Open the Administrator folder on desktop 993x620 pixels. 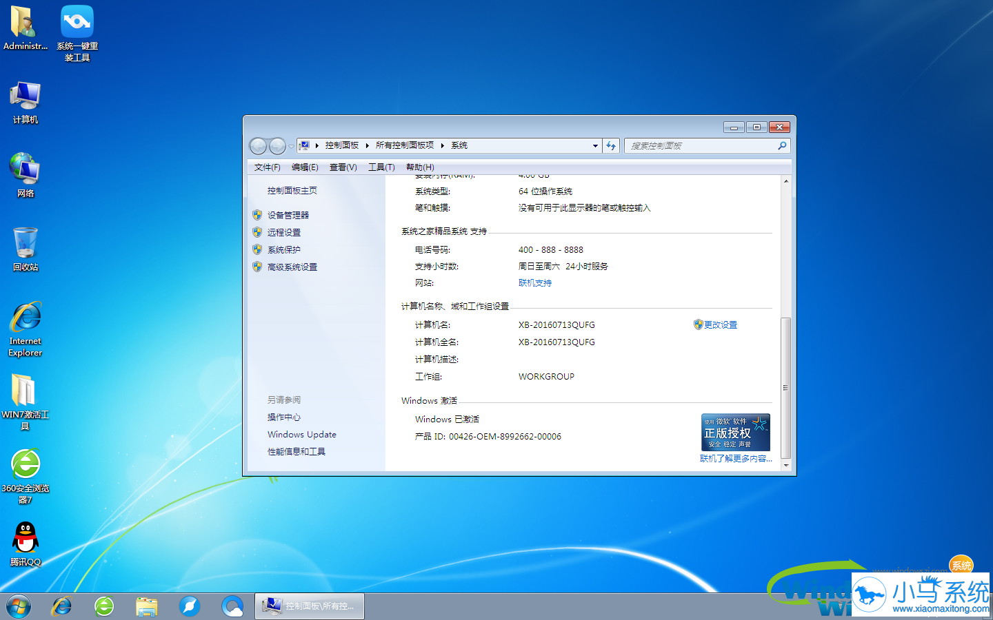(25, 28)
